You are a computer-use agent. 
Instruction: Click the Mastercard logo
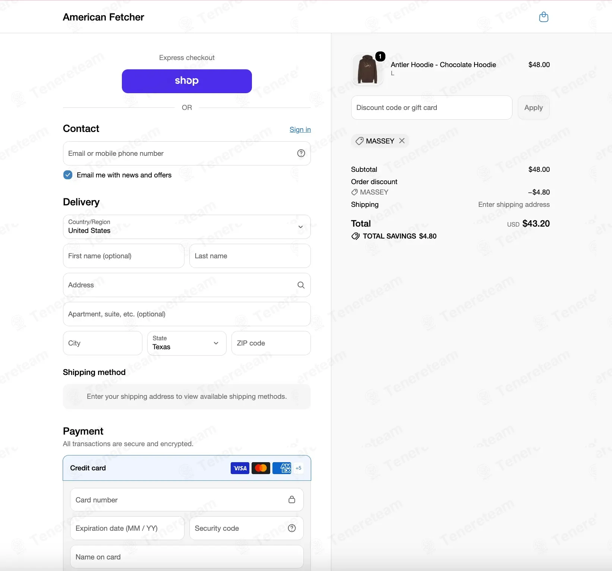(x=261, y=468)
